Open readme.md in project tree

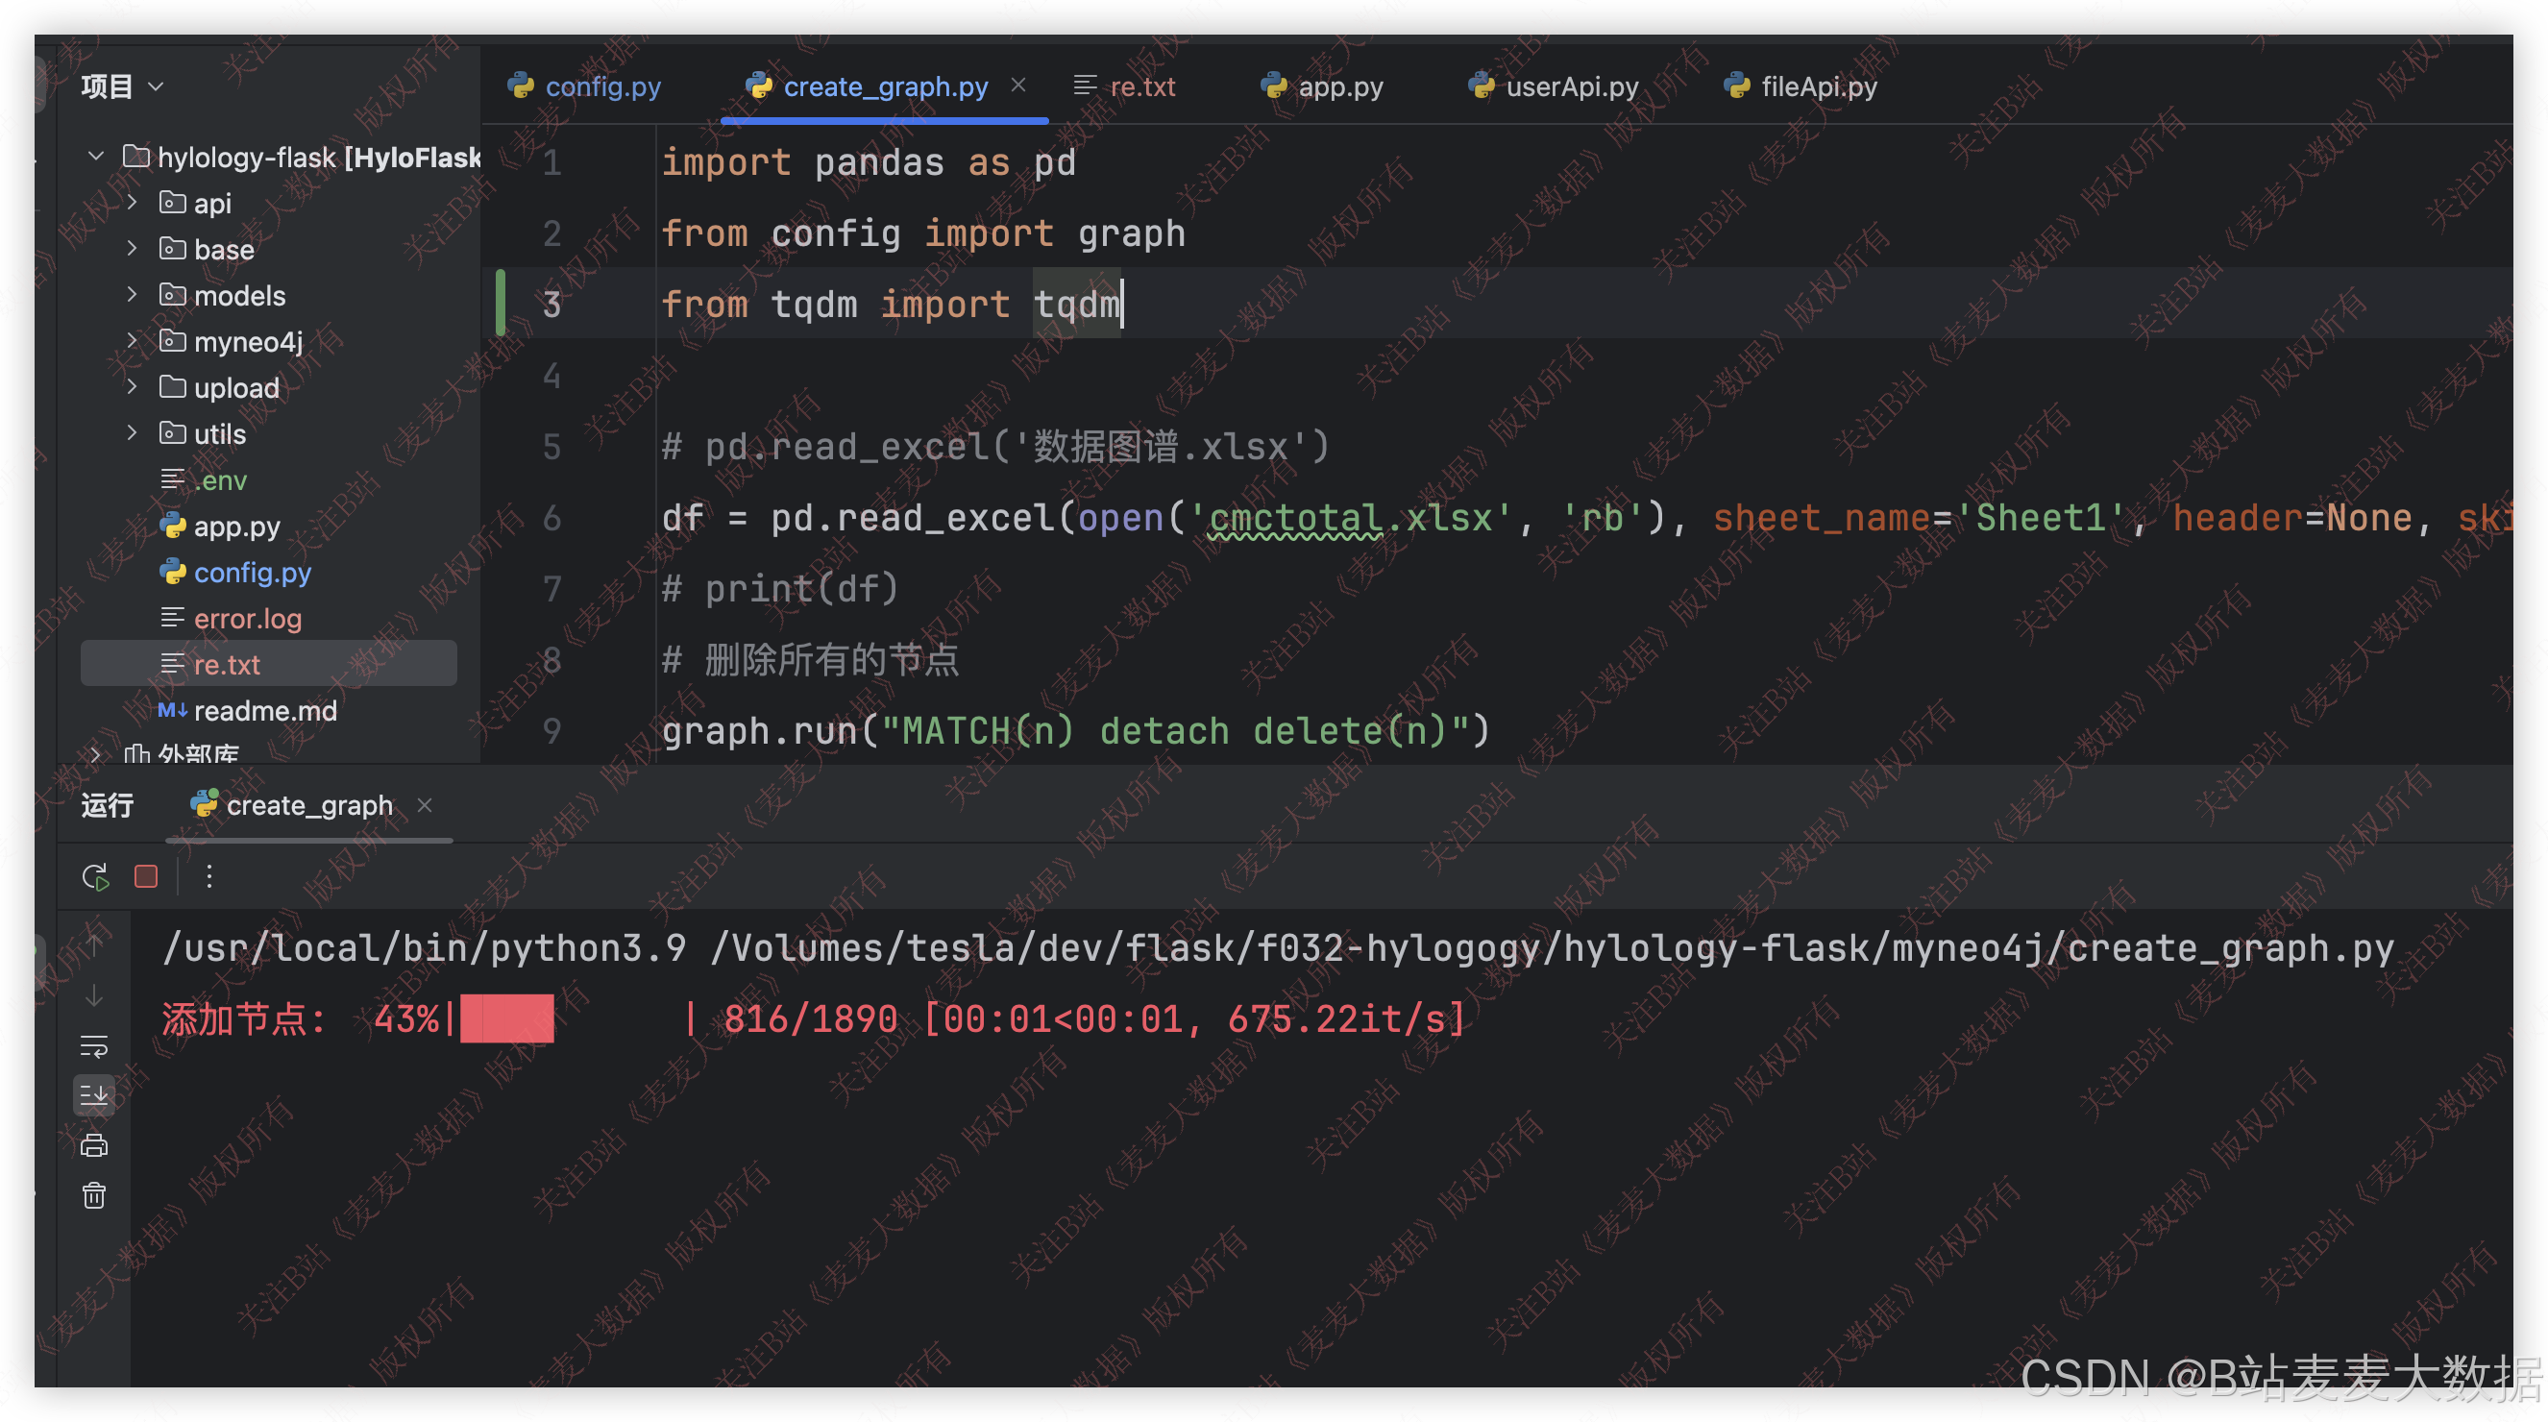coord(264,711)
